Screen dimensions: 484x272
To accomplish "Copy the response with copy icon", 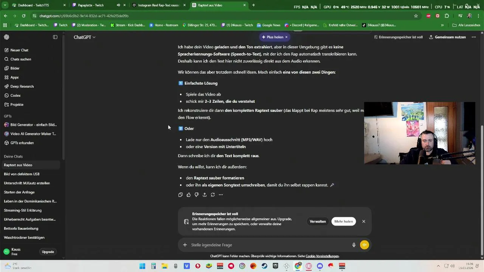I will [180, 195].
